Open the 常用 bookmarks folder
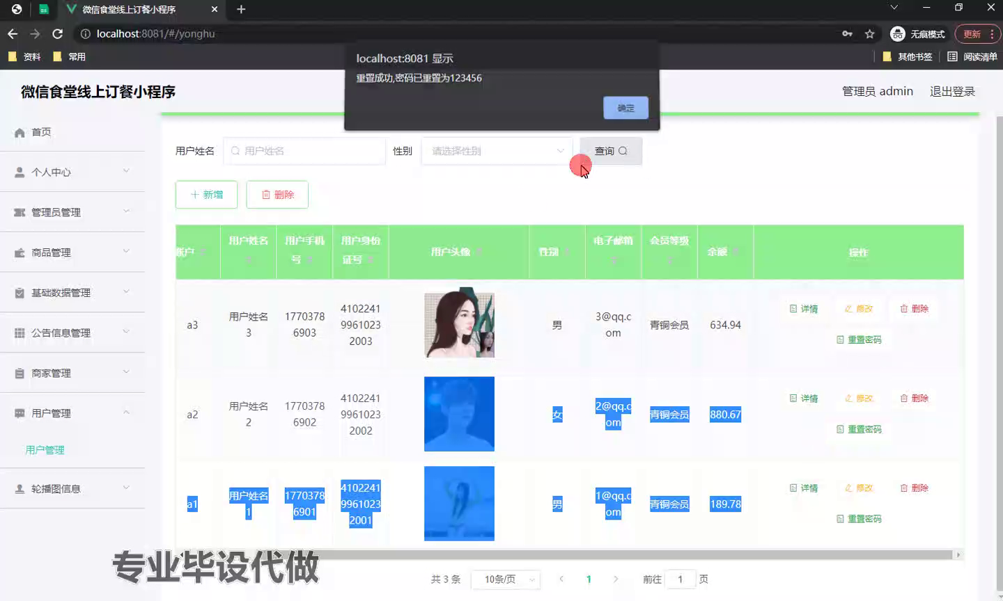 (69, 56)
